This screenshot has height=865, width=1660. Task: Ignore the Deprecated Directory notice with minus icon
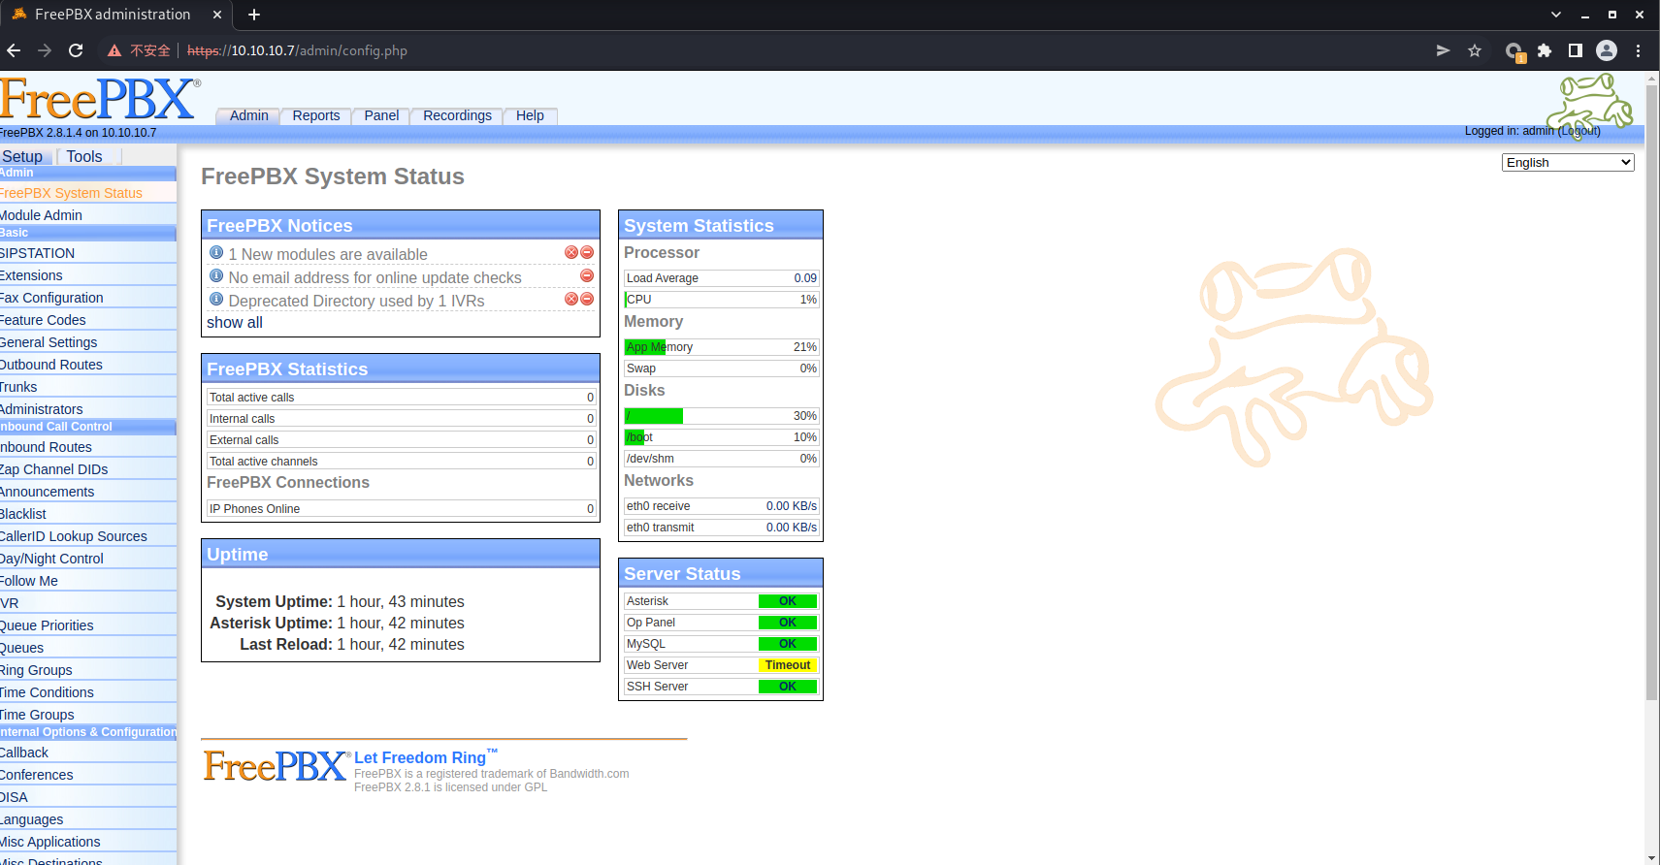(587, 299)
